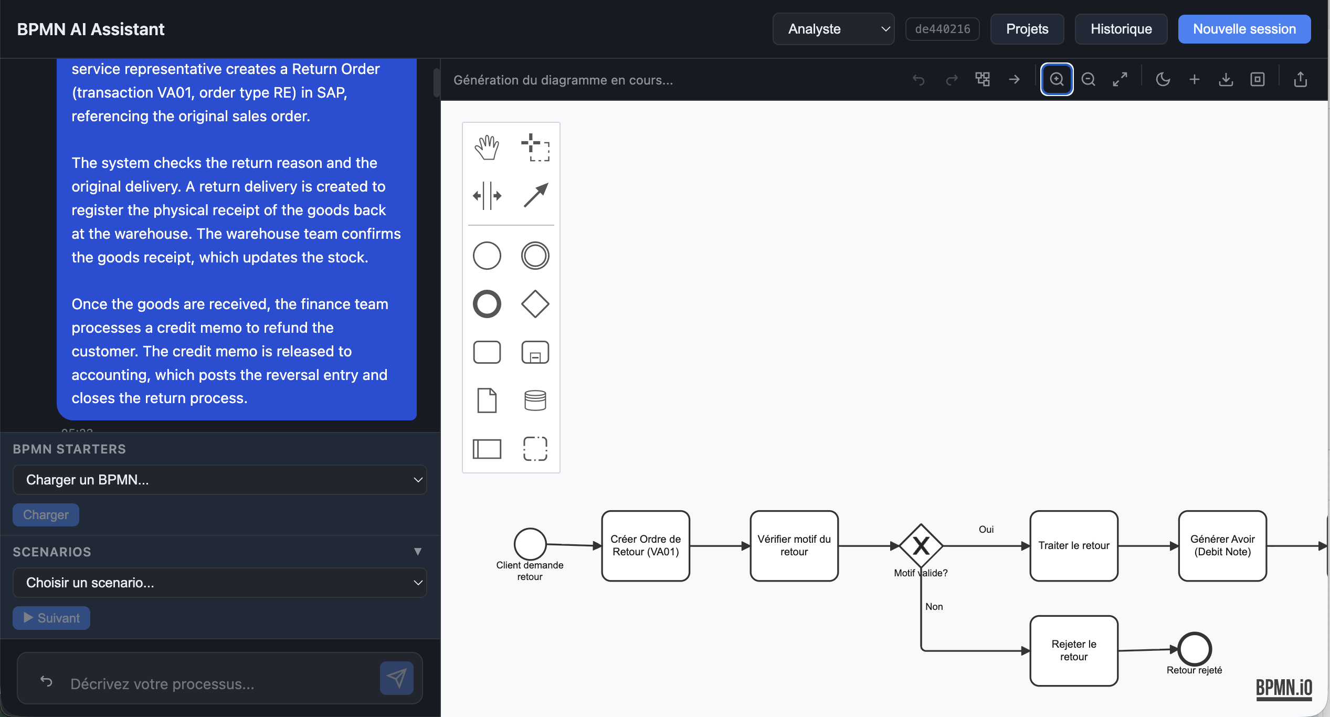Open the Historique section

[1121, 29]
